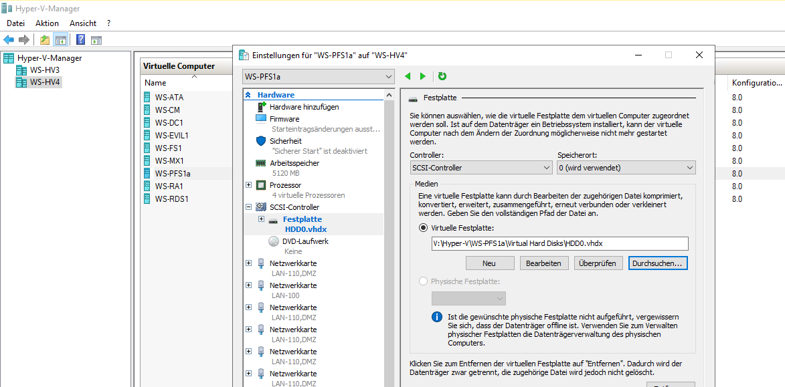The width and height of the screenshot is (785, 387).
Task: Toggle the action pane toolbar icon
Action: [x=96, y=39]
